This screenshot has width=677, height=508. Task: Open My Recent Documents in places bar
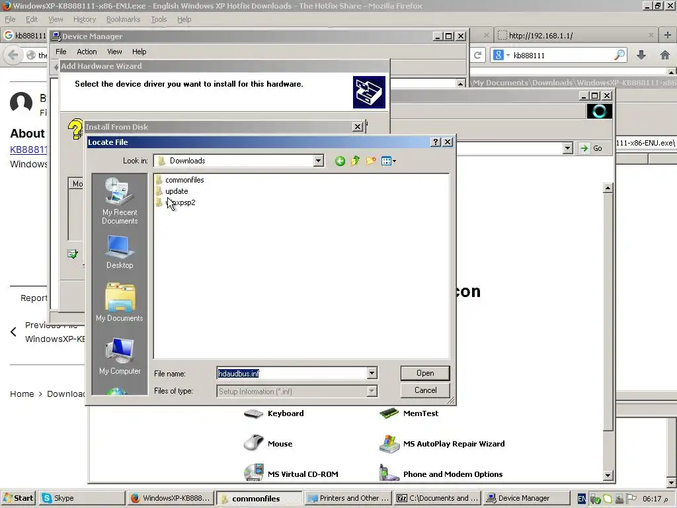(120, 201)
